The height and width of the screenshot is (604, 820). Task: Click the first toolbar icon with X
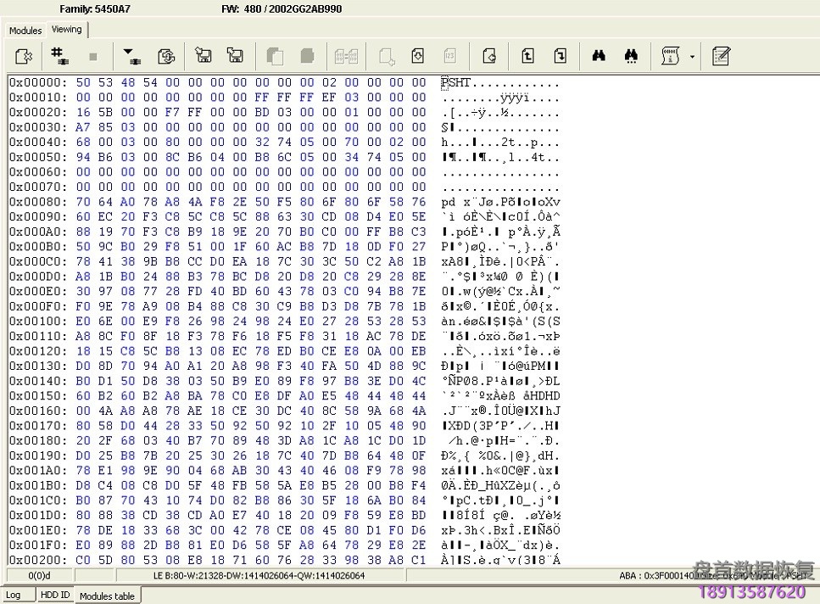pyautogui.click(x=25, y=56)
